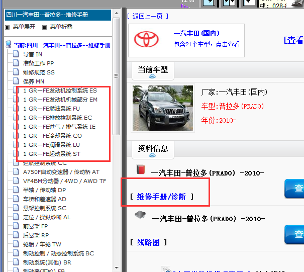Click the red book icon for Prado manual
The image size is (304, 272).
click(141, 169)
